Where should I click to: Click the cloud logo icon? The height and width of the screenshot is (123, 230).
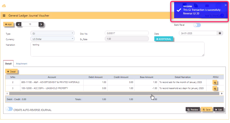coord(4,6)
